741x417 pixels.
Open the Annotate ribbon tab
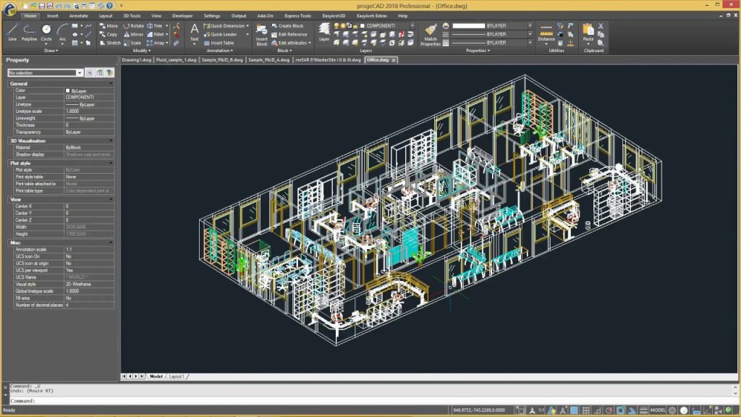78,15
